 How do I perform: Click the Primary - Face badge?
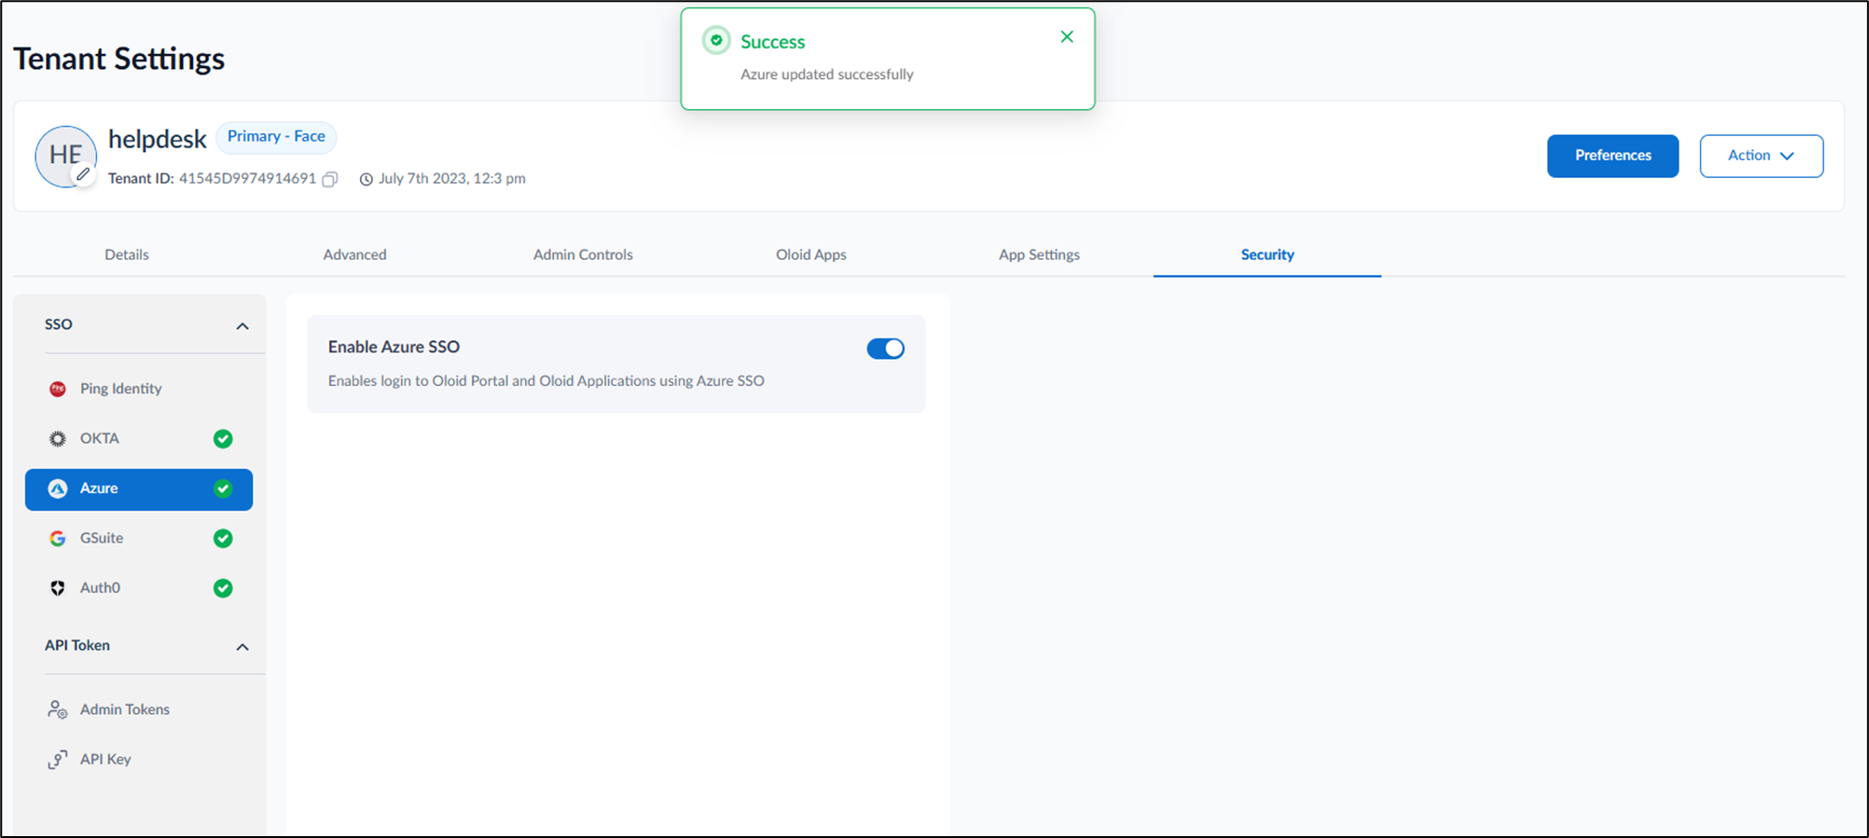coord(276,137)
